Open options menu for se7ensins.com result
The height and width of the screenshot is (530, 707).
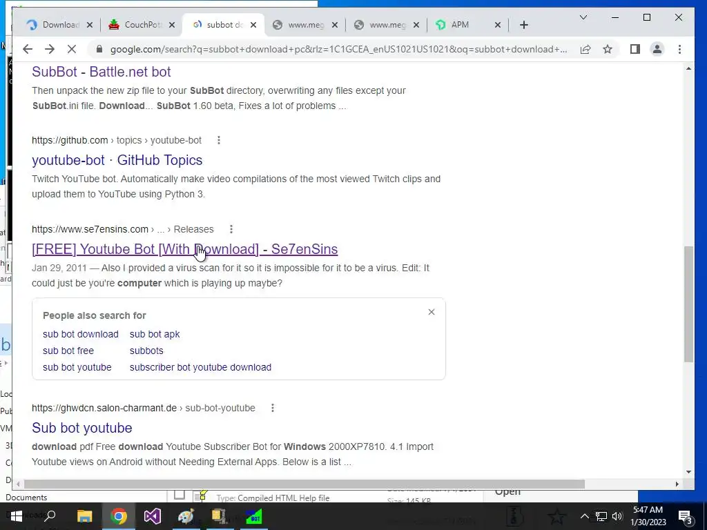(x=231, y=229)
